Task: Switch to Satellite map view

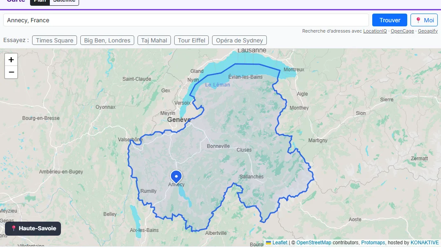Action: [x=64, y=1]
